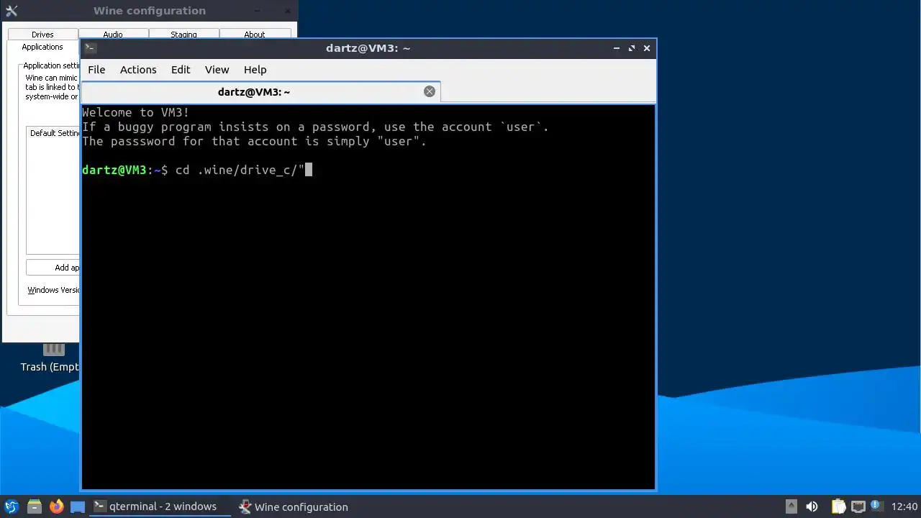Click the terminal icon in qterminal title bar
The width and height of the screenshot is (921, 518).
click(x=90, y=48)
